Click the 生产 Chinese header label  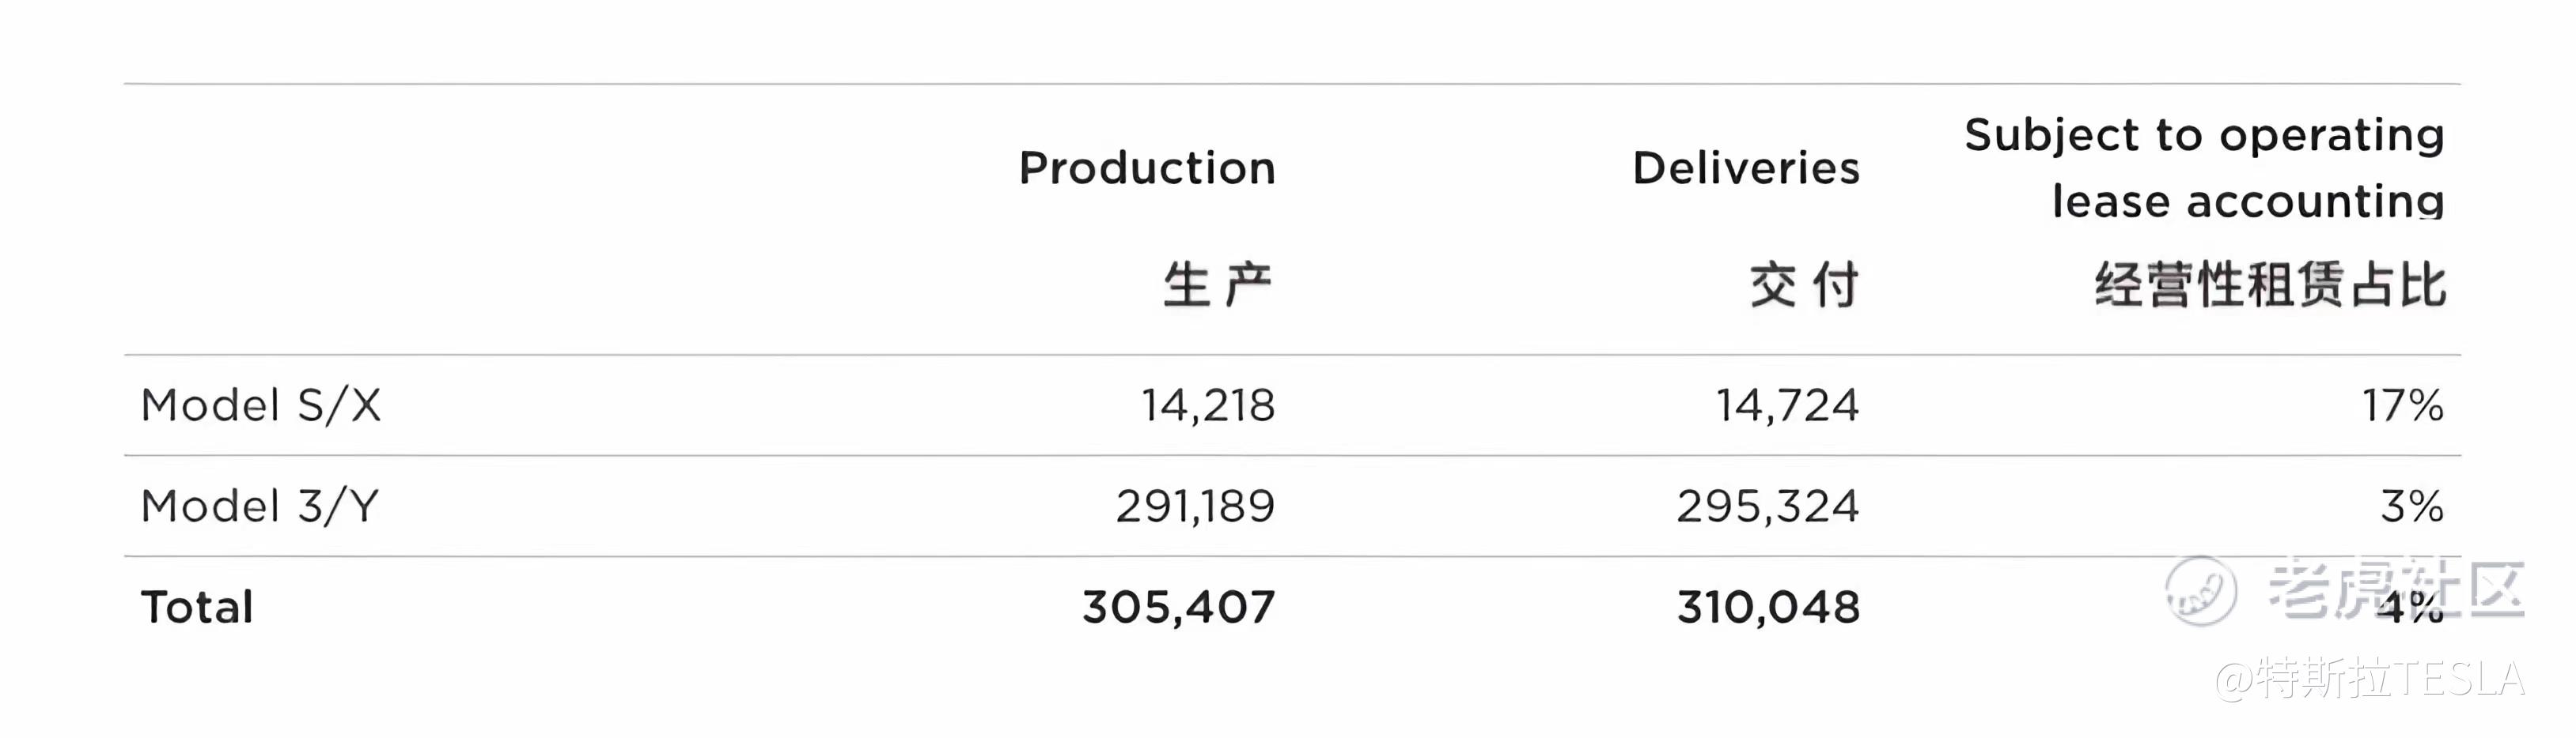[1216, 285]
